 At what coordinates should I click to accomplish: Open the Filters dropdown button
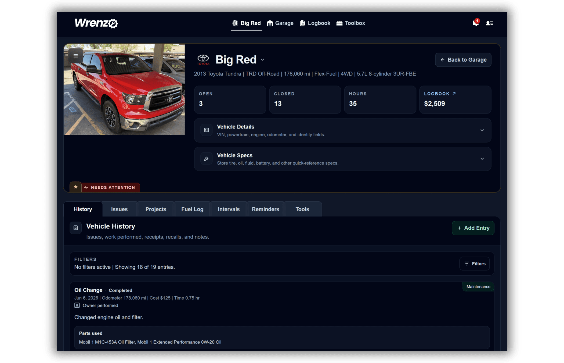(475, 264)
